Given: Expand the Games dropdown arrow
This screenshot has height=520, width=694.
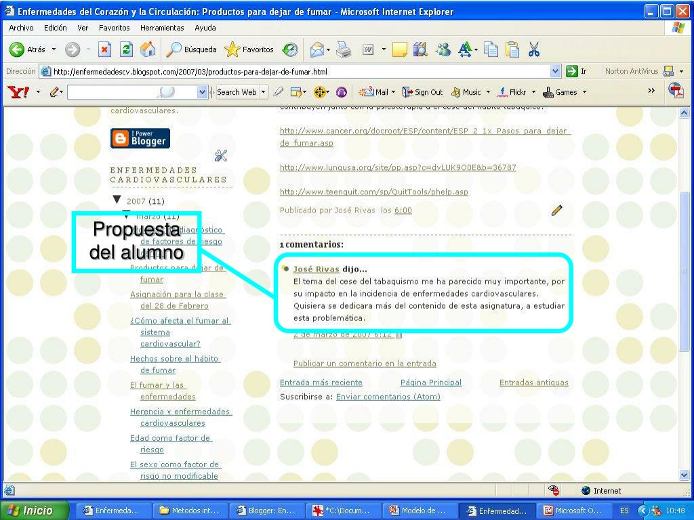Looking at the screenshot, I should click(584, 92).
